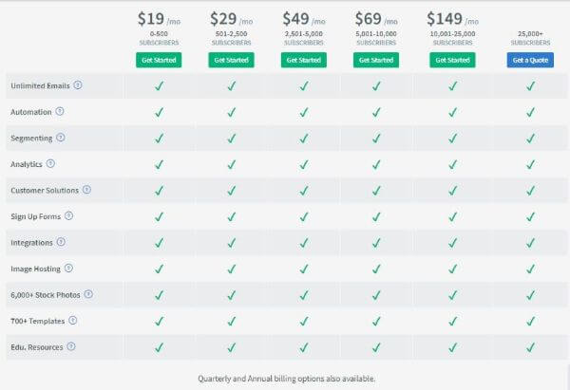Click the Image Hosting info icon
570x390 pixels.
[68, 268]
